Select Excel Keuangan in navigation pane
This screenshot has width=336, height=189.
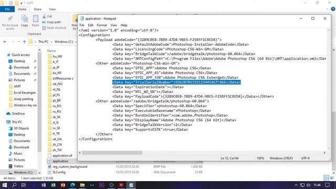click(x=25, y=92)
